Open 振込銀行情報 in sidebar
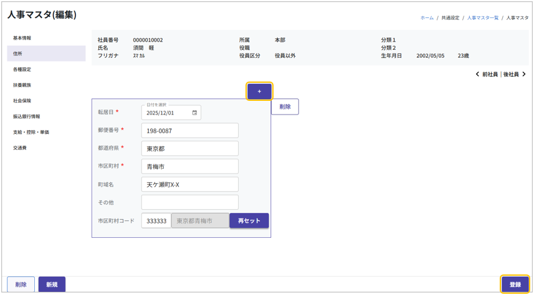The height and width of the screenshot is (295, 534). tap(27, 116)
